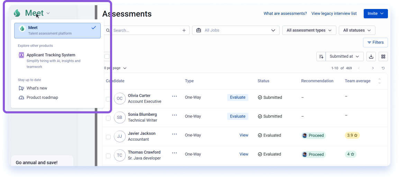The height and width of the screenshot is (178, 399).
Task: Open the Invite dropdown button
Action: 375,13
